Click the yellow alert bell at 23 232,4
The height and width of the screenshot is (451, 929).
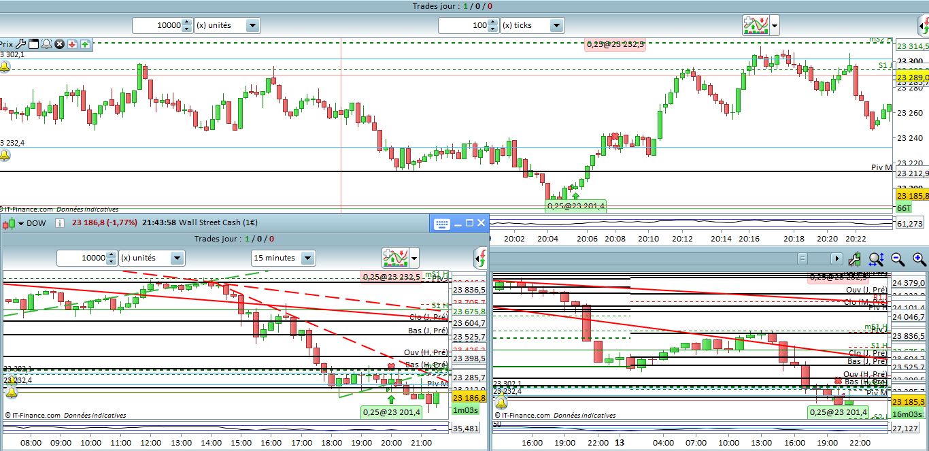[x=4, y=155]
